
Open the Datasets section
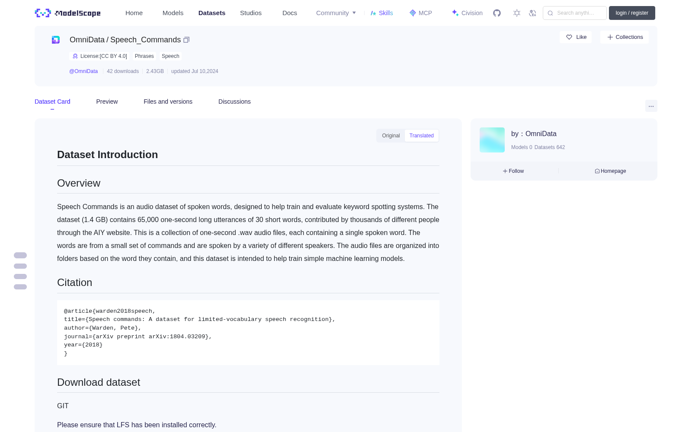(212, 13)
